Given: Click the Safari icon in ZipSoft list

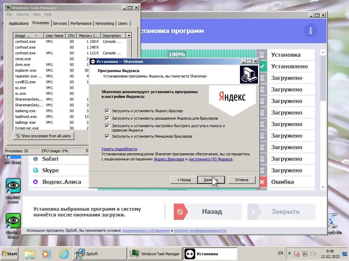Looking at the screenshot, I should point(35,159).
